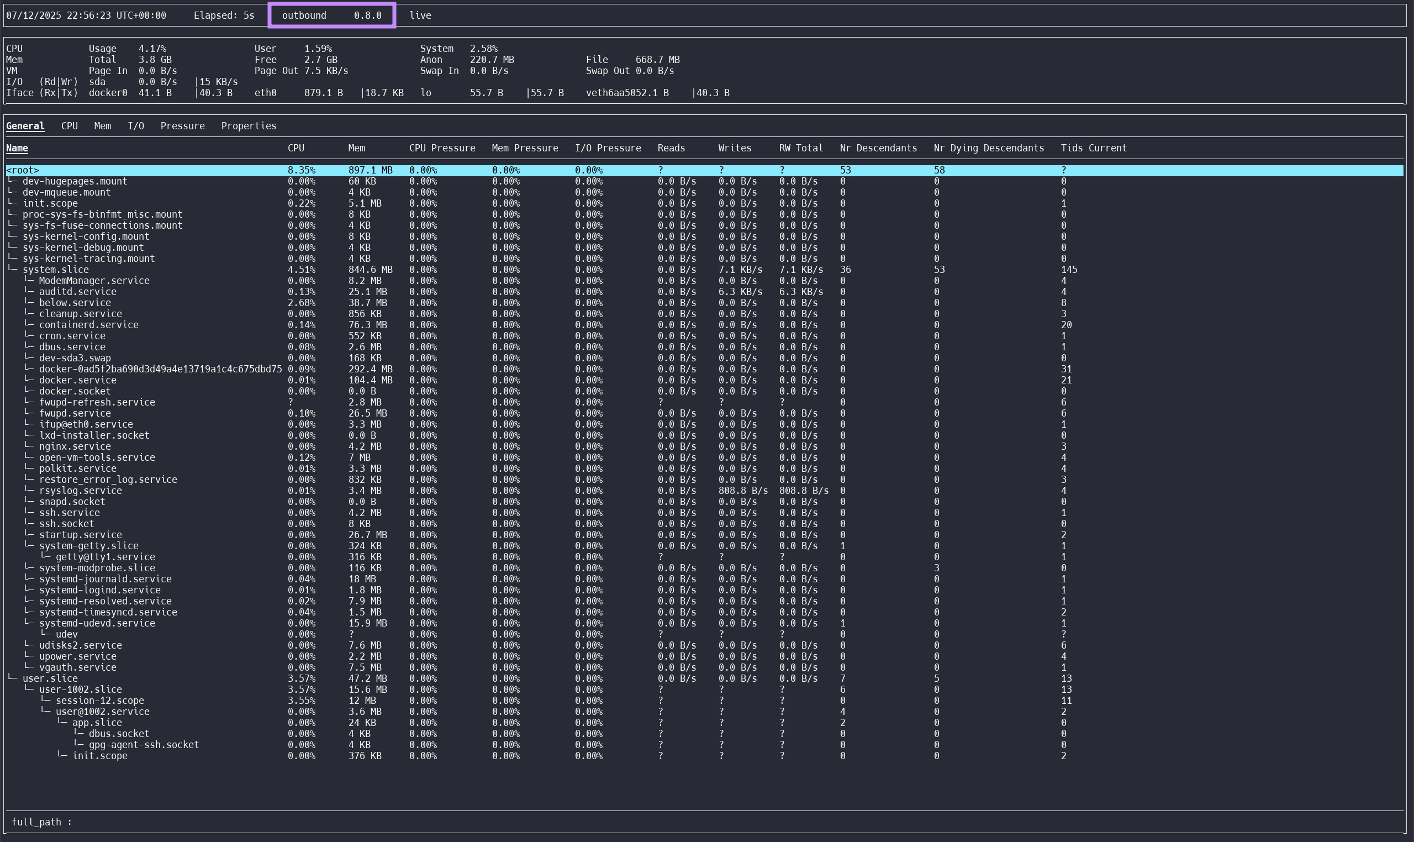1414x842 pixels.
Task: Select the gpg-agent-ssh.socket row
Action: tap(144, 745)
